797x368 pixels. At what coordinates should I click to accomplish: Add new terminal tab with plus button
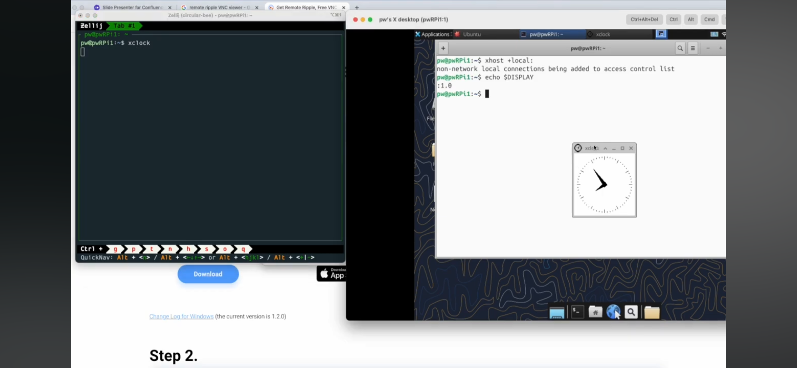coord(443,48)
